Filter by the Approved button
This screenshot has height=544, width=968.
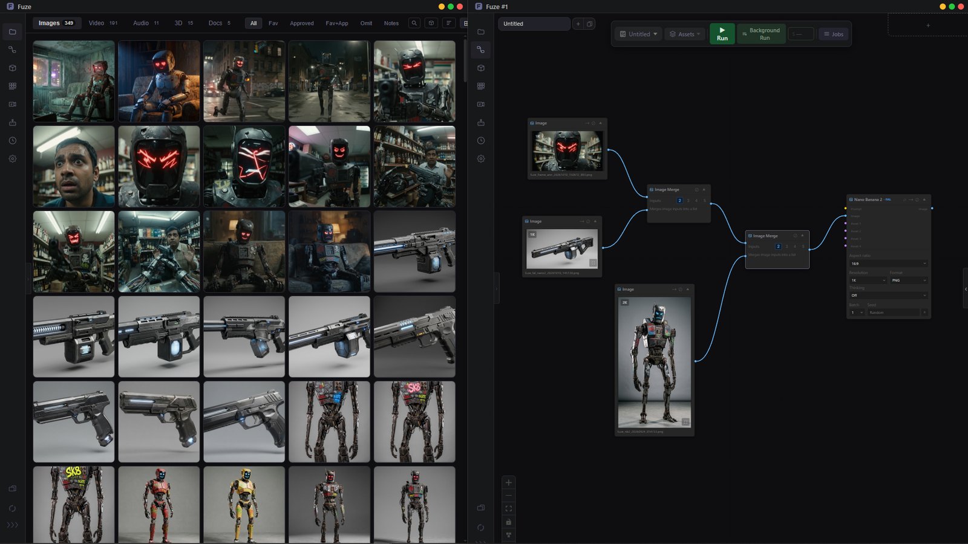click(301, 23)
